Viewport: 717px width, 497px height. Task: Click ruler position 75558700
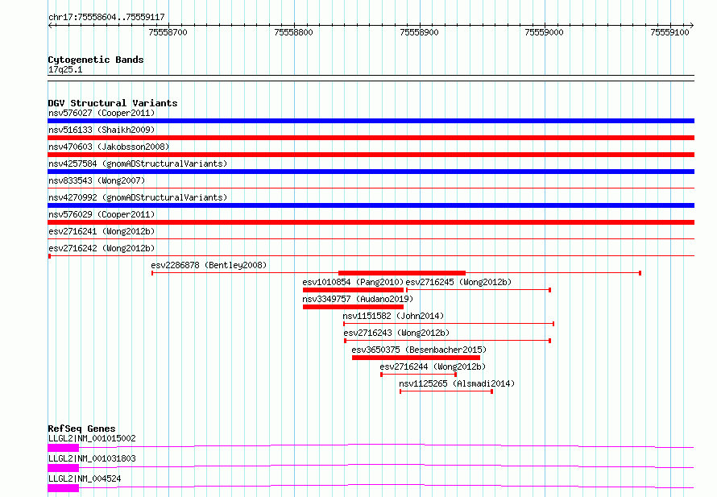168,32
